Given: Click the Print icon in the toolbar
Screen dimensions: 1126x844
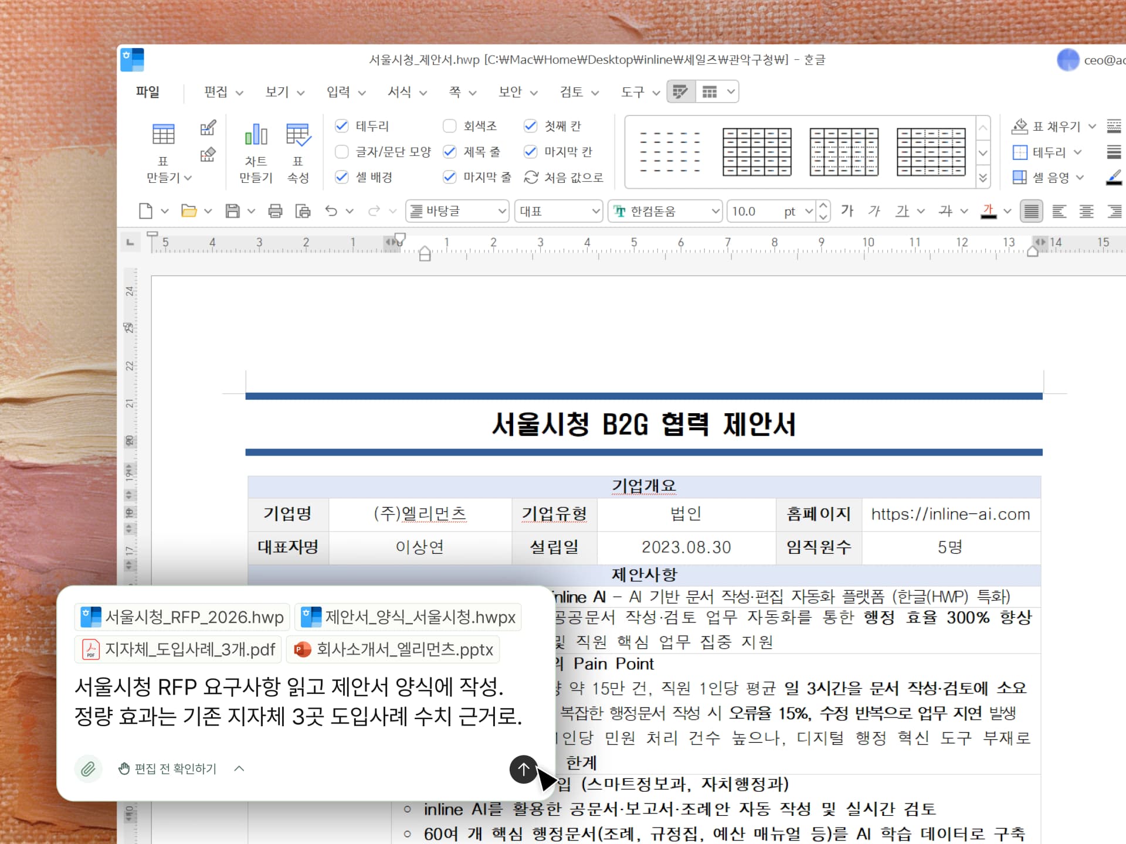Looking at the screenshot, I should (x=276, y=211).
